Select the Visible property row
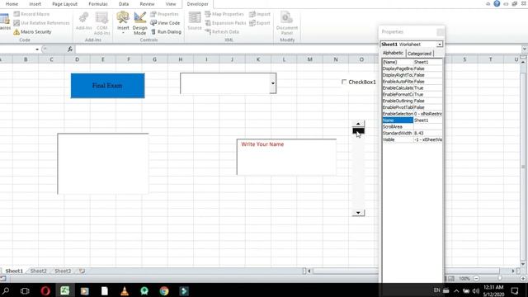The image size is (528, 297). (x=412, y=139)
